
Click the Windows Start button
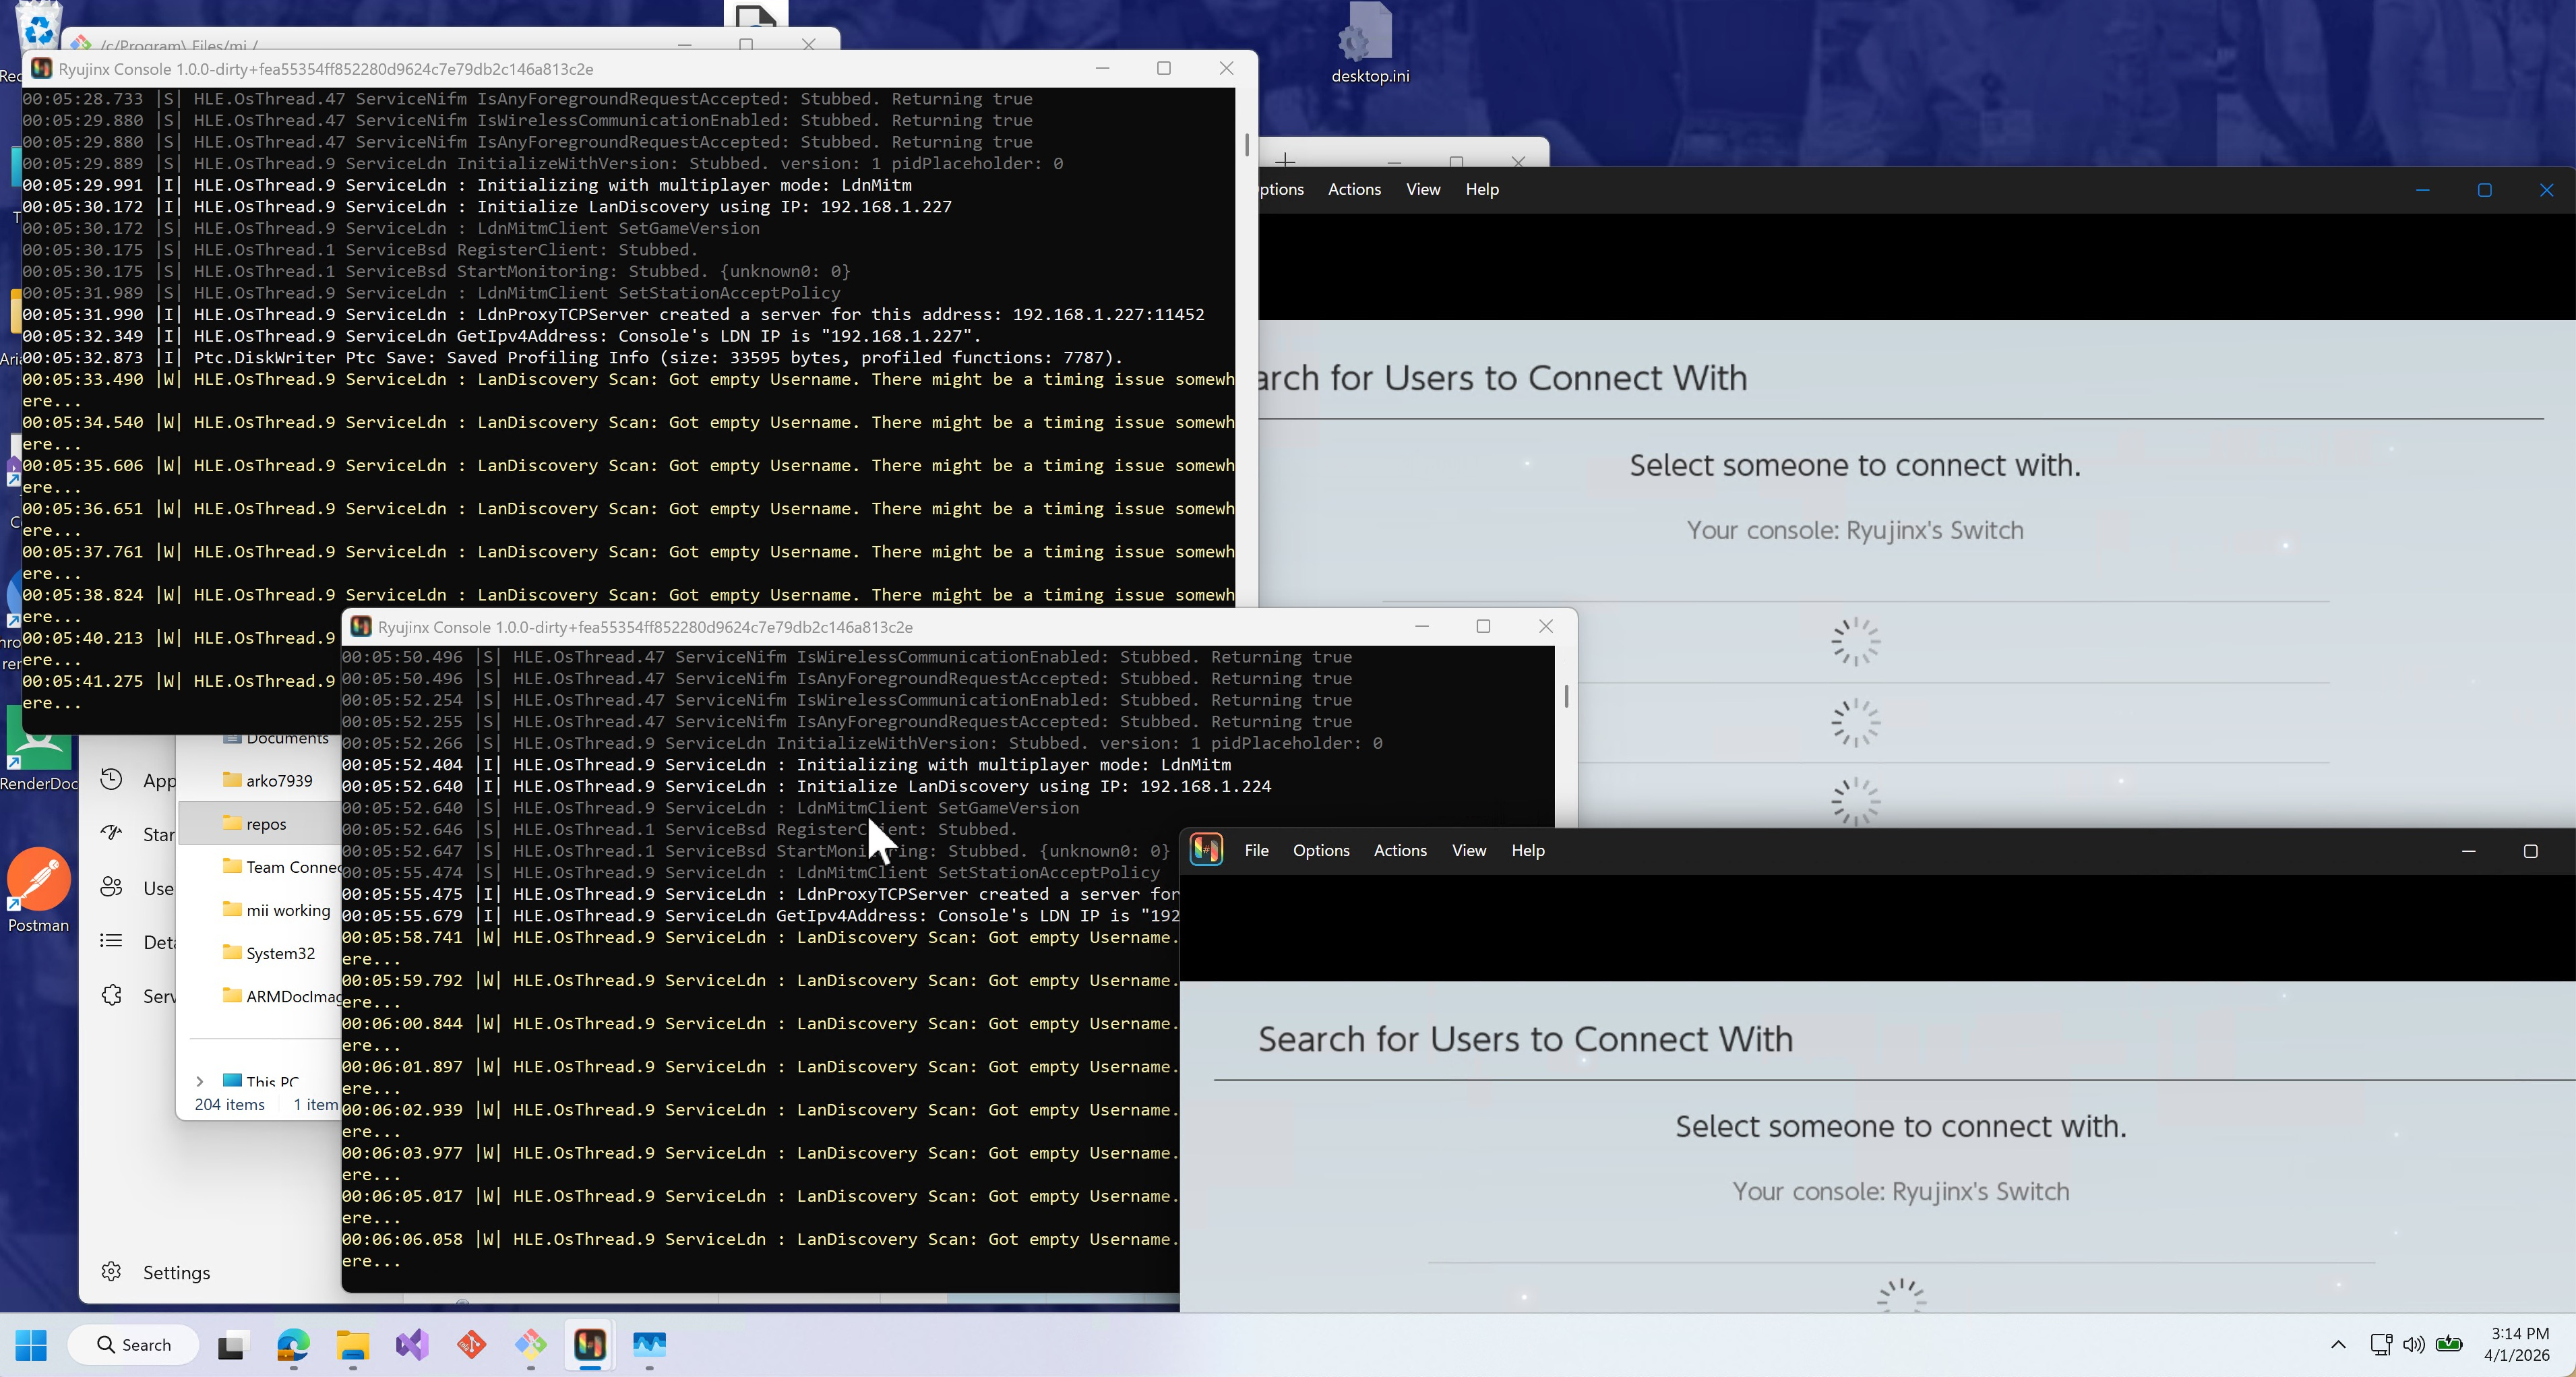click(x=31, y=1344)
